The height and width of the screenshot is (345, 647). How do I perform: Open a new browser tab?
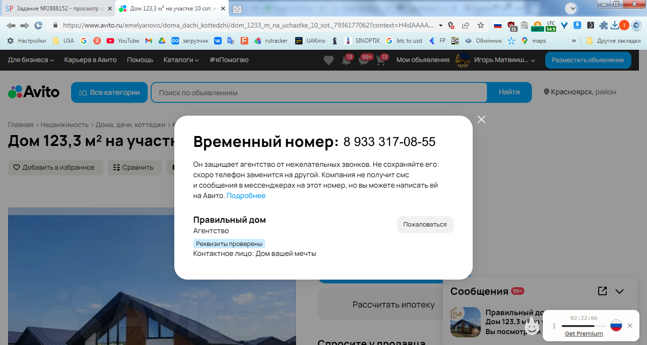coord(237,9)
